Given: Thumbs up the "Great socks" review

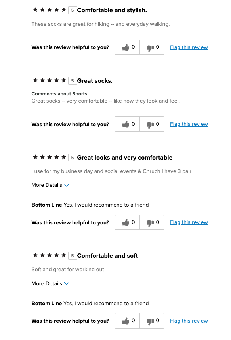Looking at the screenshot, I should [x=128, y=124].
